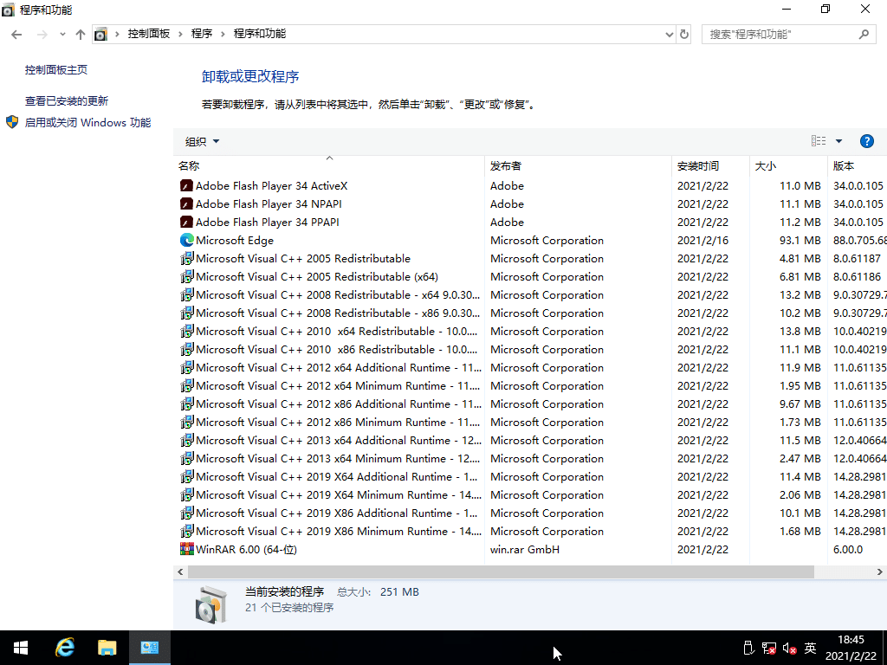The height and width of the screenshot is (665, 887).
Task: Open the Windows Start menu
Action: point(21,648)
